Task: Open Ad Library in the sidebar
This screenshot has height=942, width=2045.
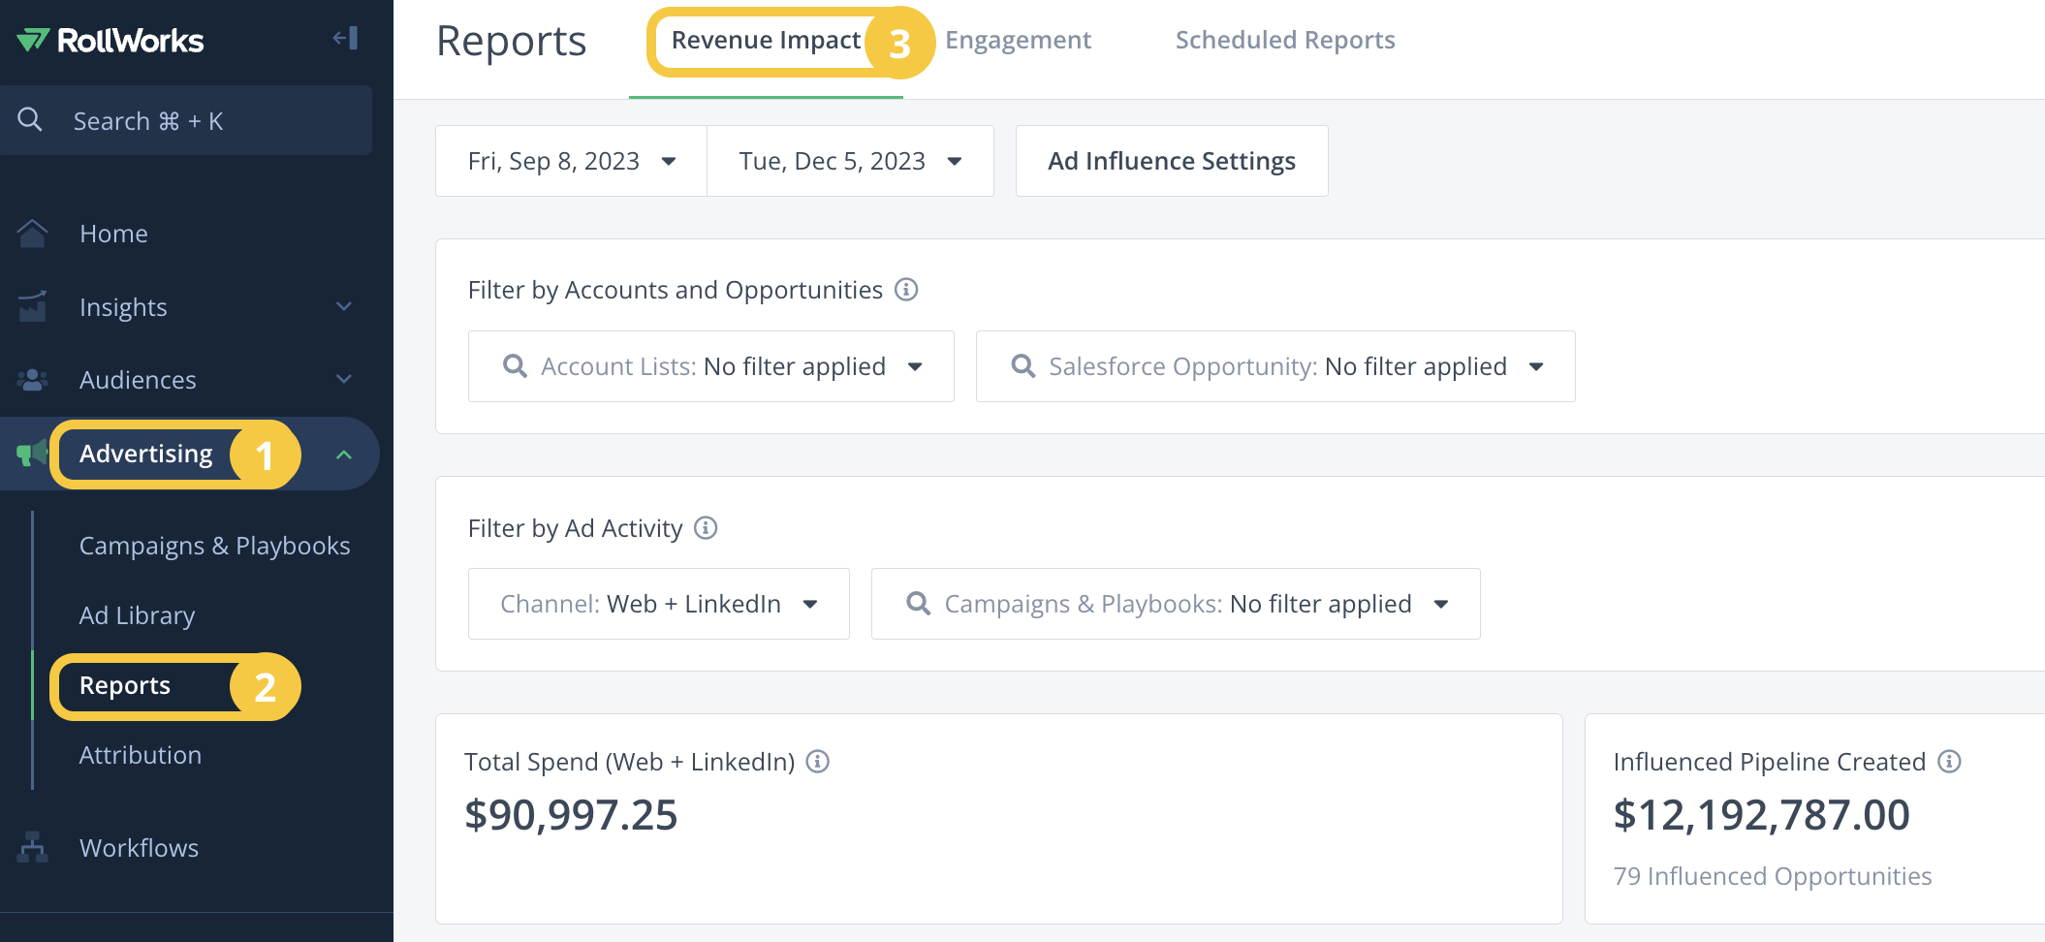Action: pyautogui.click(x=138, y=615)
